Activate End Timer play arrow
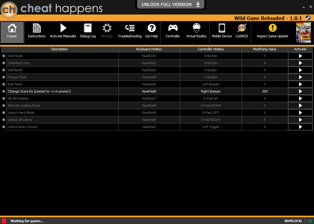The height and width of the screenshot is (224, 314). [300, 84]
